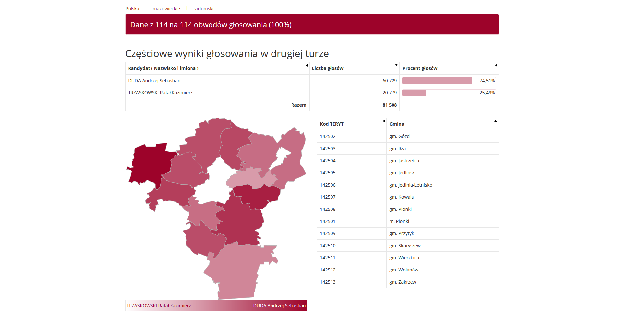
Task: Click the map legend gradient bar
Action: tap(216, 306)
